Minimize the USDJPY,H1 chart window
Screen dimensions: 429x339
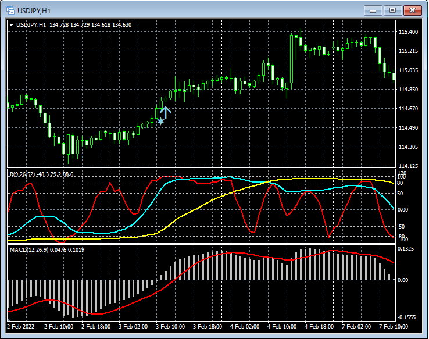click(373, 10)
